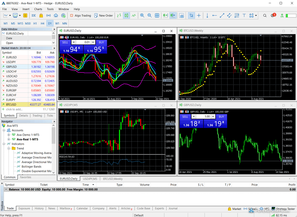Select the equidistant channel tool
This screenshot has width=297, height=217.
229,15
